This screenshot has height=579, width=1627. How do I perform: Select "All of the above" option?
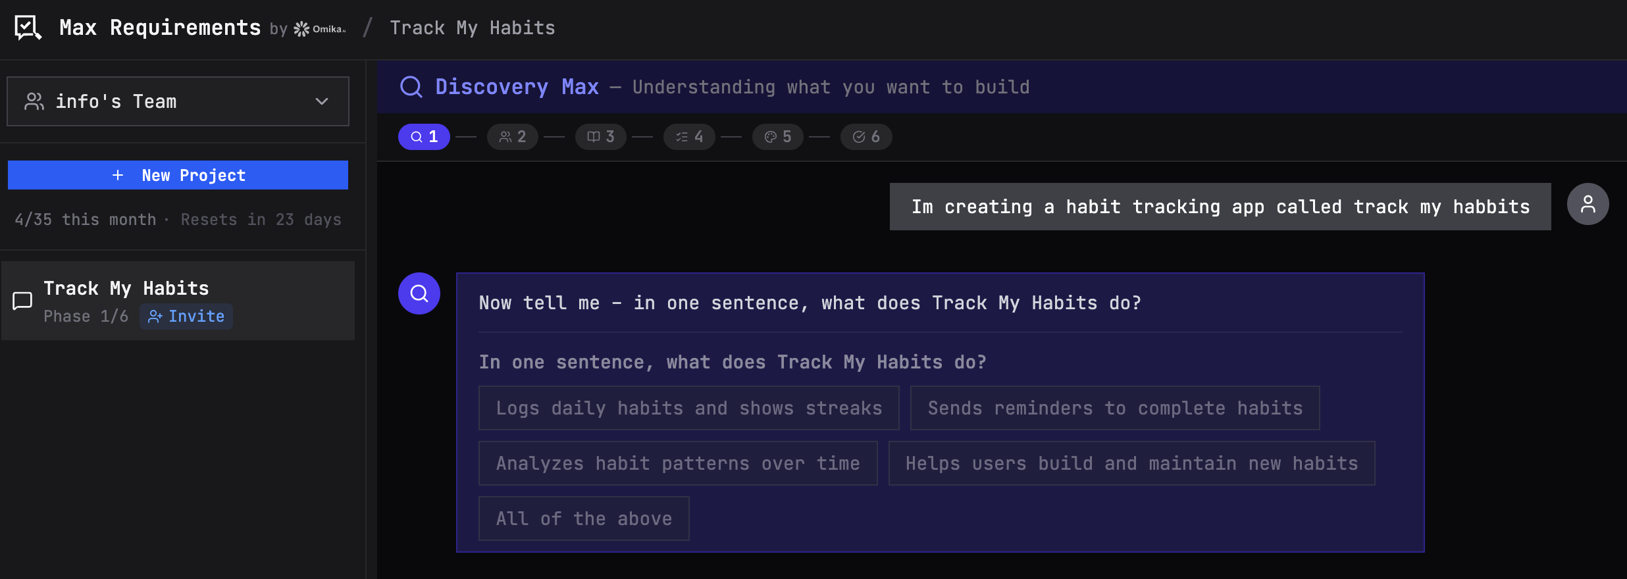[583, 518]
